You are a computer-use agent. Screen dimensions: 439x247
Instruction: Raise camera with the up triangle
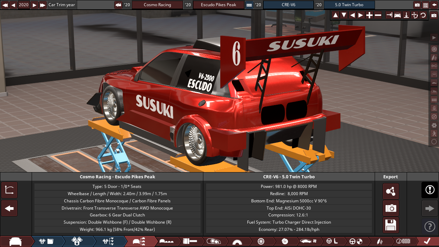pyautogui.click(x=335, y=15)
